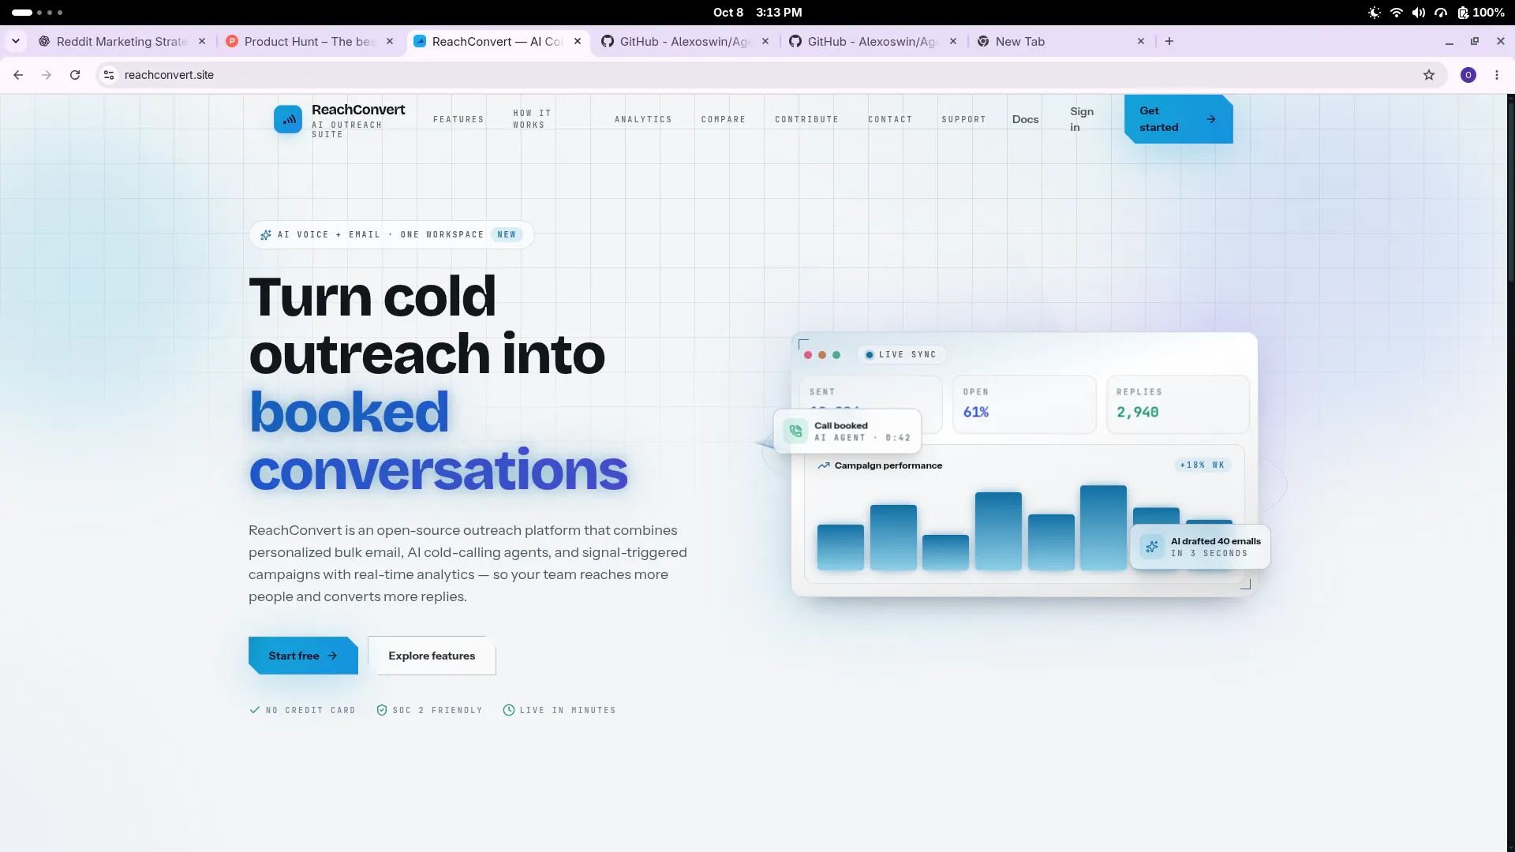The image size is (1515, 852).
Task: Click the Open 61% stat card
Action: coord(1024,404)
